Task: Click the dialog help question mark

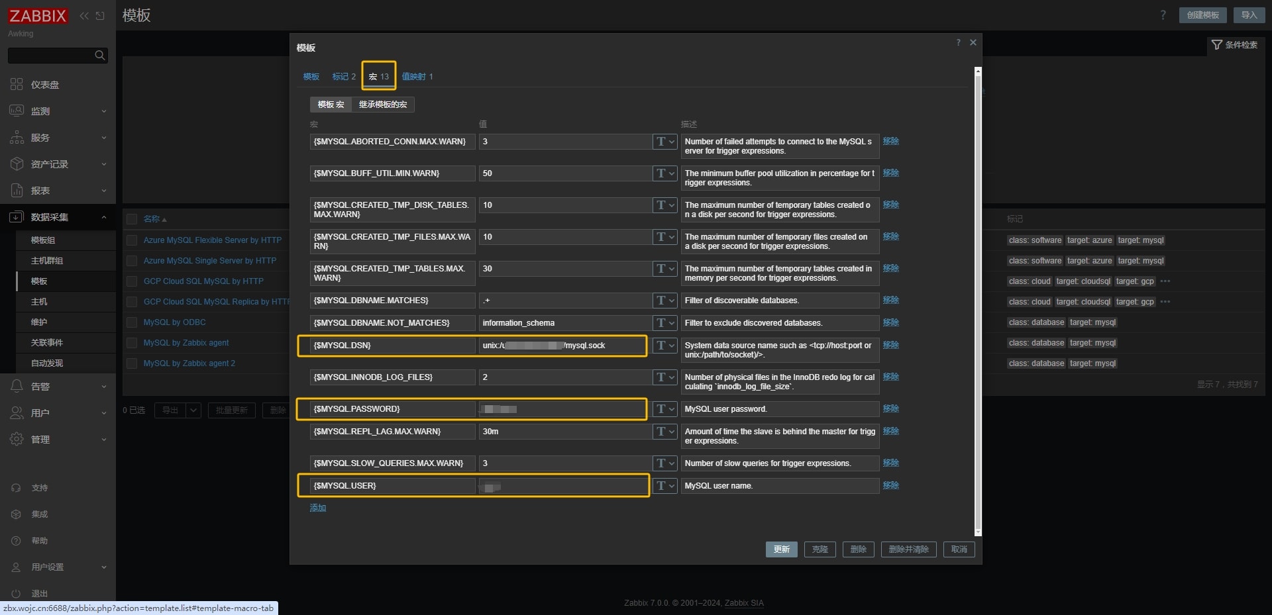Action: 958,42
